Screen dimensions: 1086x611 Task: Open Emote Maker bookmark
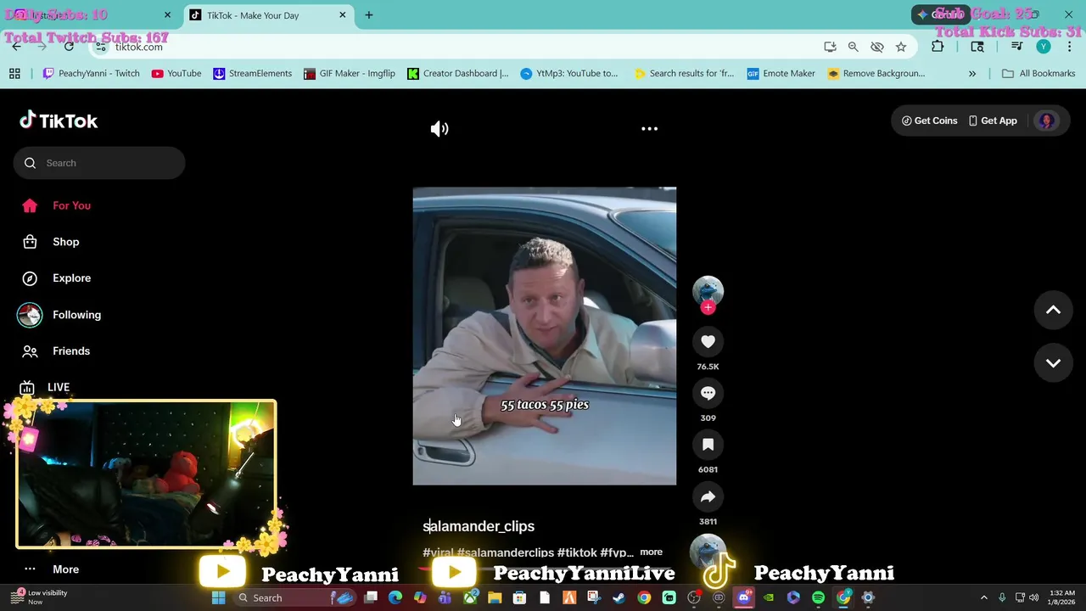(x=781, y=74)
